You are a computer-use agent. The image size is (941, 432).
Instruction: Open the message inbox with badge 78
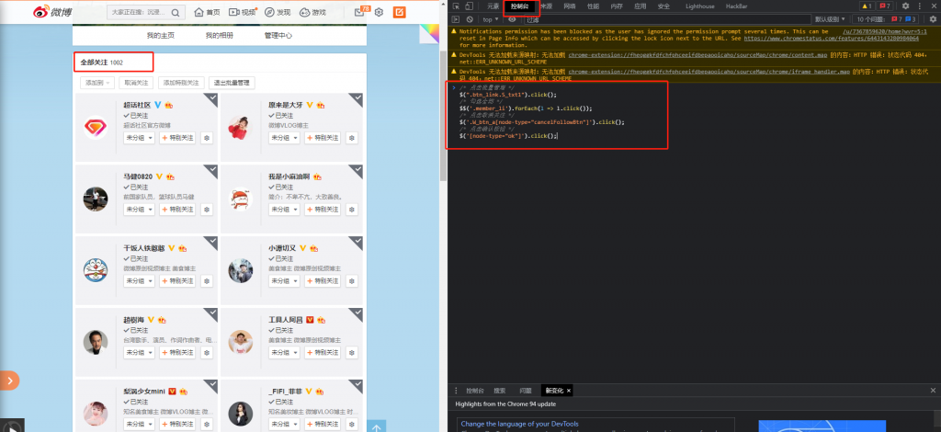(359, 12)
